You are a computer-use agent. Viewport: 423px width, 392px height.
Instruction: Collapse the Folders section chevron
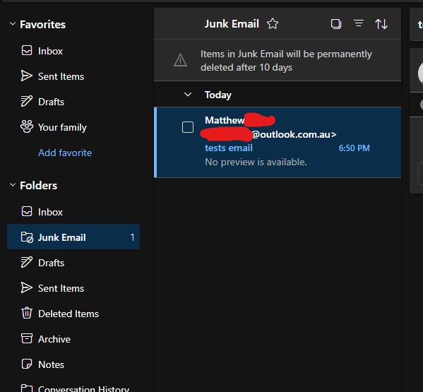click(x=13, y=185)
